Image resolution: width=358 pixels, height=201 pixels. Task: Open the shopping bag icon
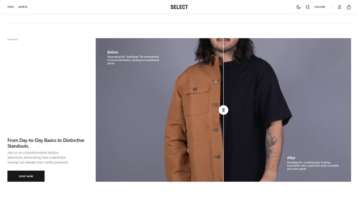pyautogui.click(x=349, y=7)
